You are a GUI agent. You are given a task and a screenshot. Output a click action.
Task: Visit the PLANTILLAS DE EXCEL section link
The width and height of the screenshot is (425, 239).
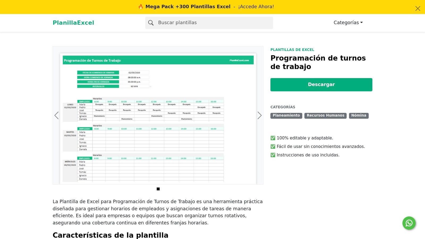[x=292, y=50]
